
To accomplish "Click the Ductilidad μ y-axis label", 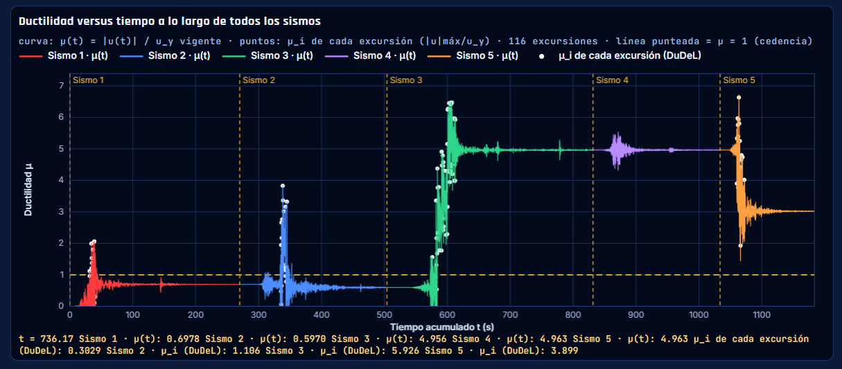I will (x=28, y=190).
